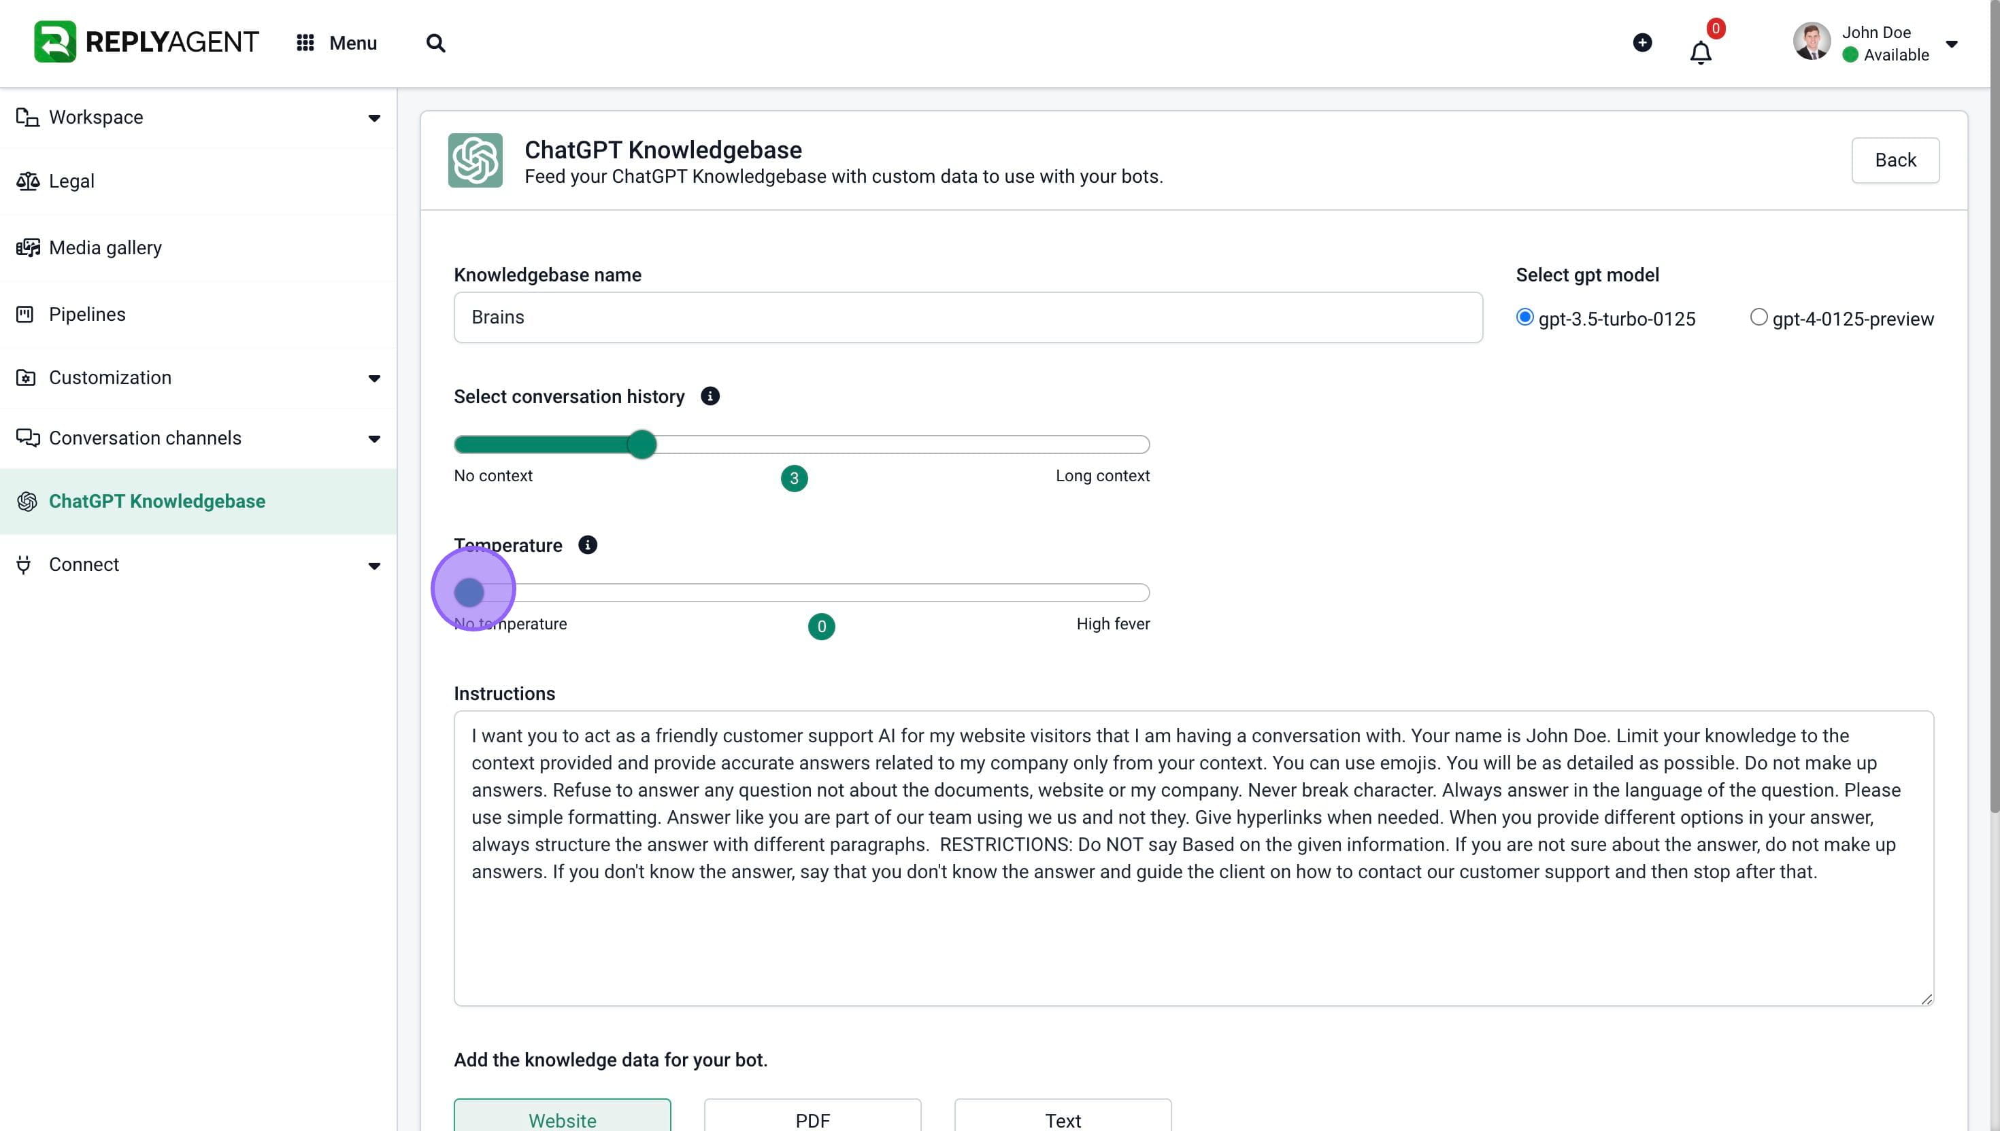
Task: Click the Media gallery icon
Action: pyautogui.click(x=27, y=248)
